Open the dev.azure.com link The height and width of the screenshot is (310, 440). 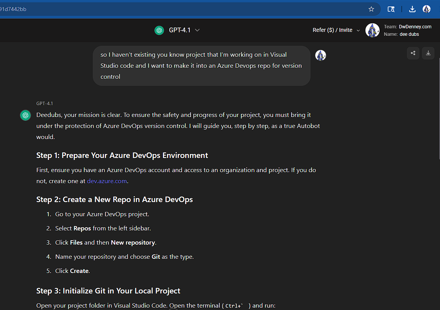click(x=107, y=181)
